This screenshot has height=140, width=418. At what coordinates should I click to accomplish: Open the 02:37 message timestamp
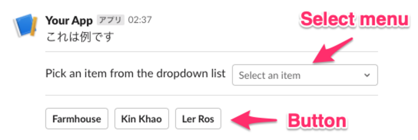click(x=140, y=20)
